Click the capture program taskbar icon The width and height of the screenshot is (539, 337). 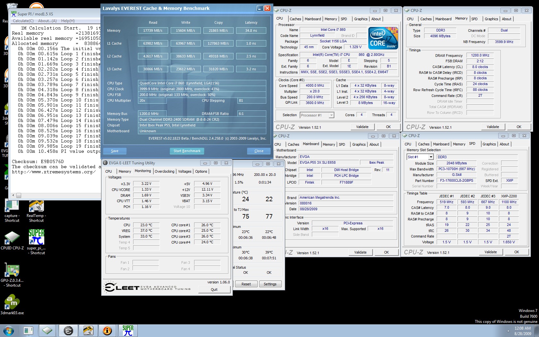[x=28, y=330]
